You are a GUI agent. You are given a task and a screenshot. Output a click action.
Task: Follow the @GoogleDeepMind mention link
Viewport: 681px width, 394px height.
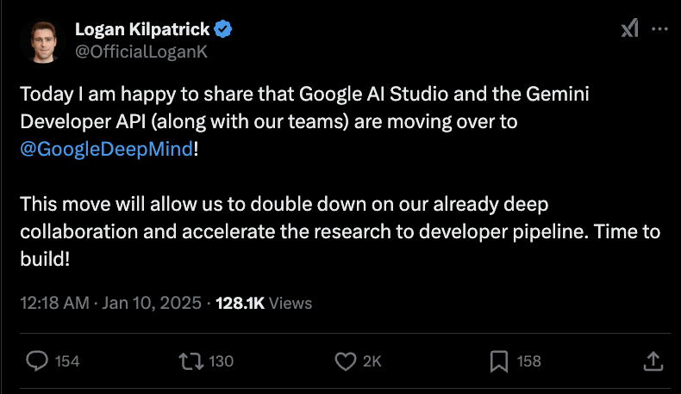point(108,147)
